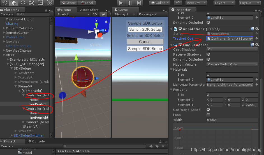264x155 pixels.
Task: Pause the game
Action: (x=130, y=3)
